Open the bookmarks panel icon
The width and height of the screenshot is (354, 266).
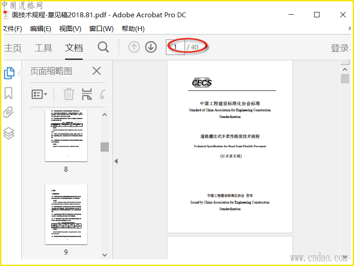8,93
